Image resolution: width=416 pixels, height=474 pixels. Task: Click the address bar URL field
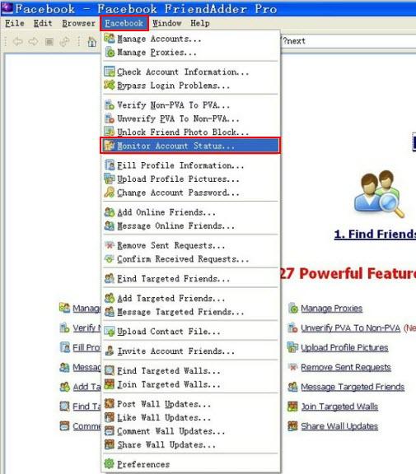click(x=348, y=41)
